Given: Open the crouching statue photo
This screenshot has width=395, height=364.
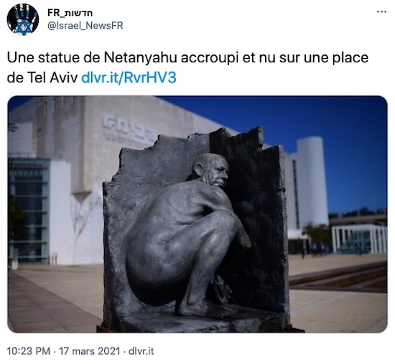Looking at the screenshot, I should 197,214.
